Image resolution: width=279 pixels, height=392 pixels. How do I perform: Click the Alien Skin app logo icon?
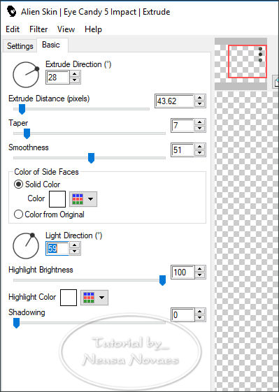11,11
